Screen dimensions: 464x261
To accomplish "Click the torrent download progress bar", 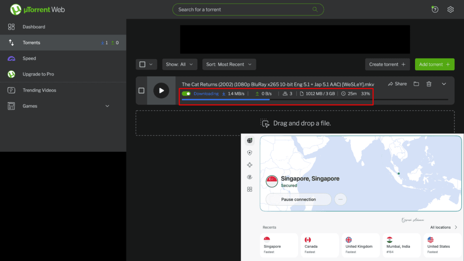I will 315,99.
